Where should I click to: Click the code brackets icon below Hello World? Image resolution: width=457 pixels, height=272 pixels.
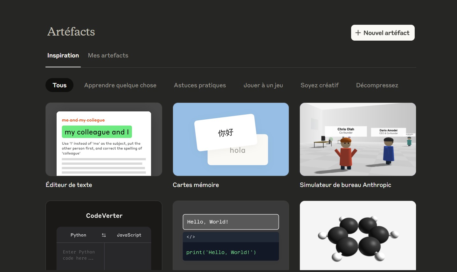190,237
